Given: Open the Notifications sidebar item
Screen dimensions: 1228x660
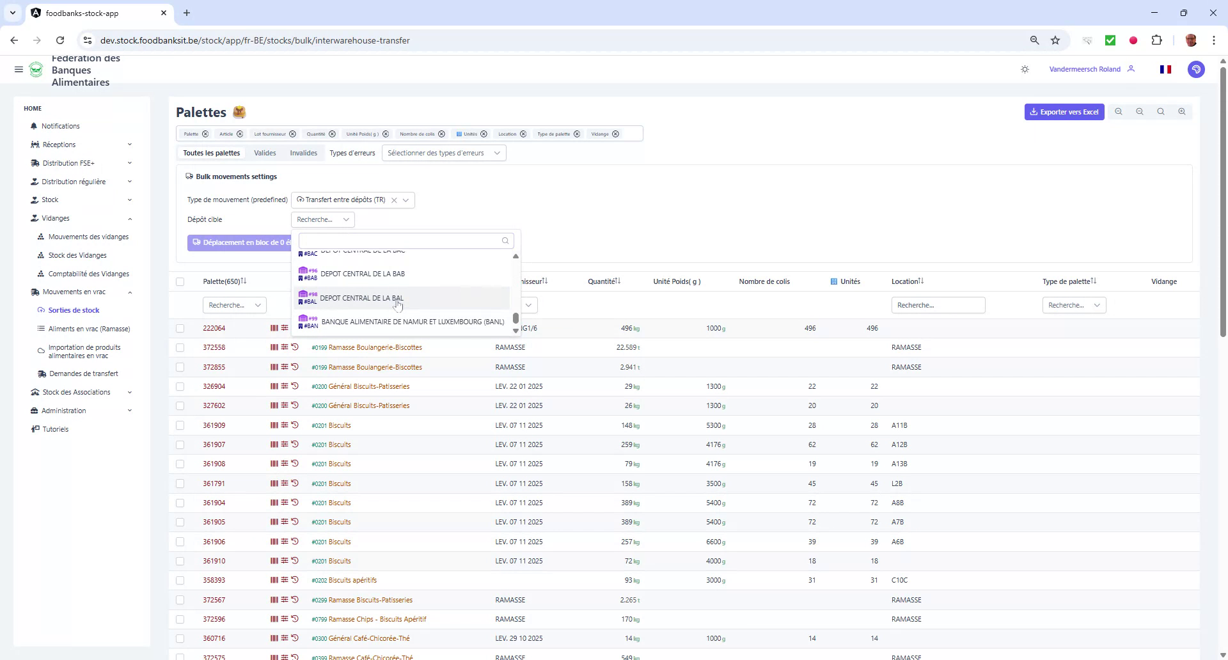Looking at the screenshot, I should (60, 126).
